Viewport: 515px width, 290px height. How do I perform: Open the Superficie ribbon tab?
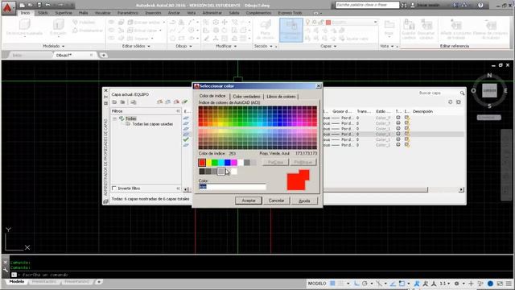tap(64, 13)
